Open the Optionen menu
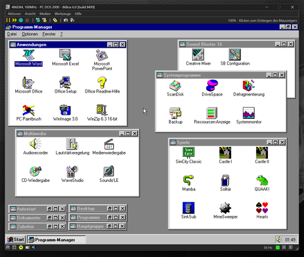Image resolution: width=304 pixels, height=257 pixels. point(30,34)
